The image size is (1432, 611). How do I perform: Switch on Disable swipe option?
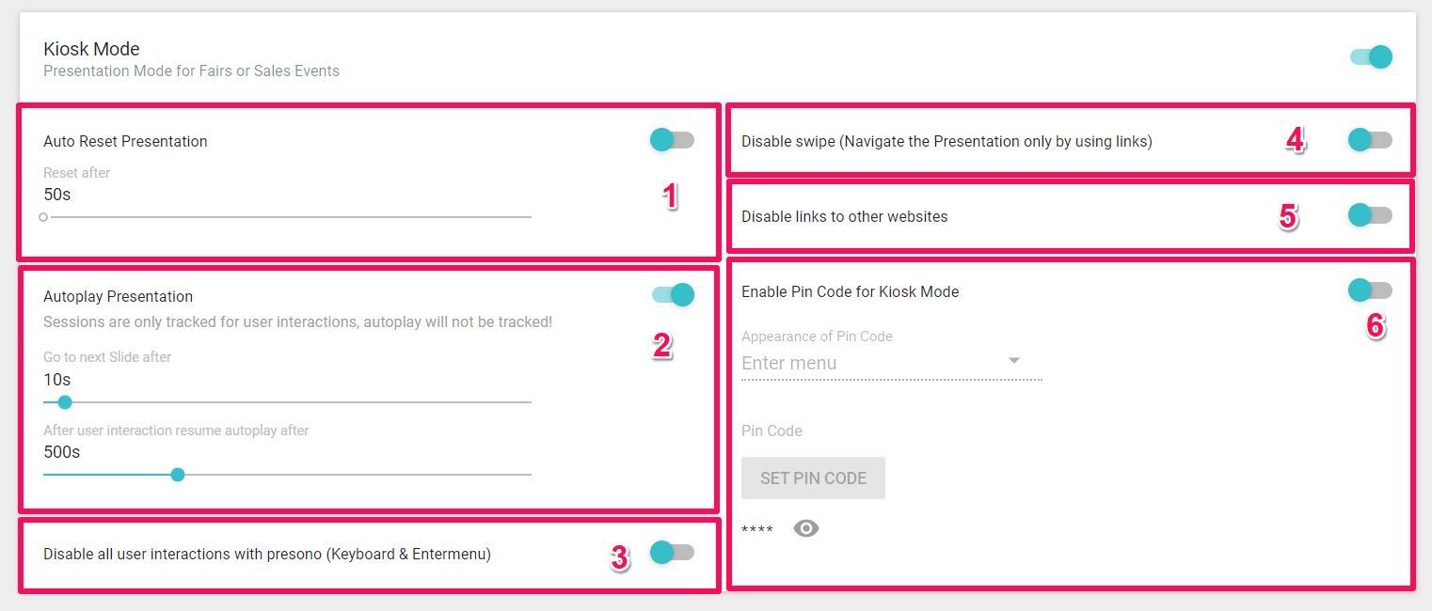1369,140
